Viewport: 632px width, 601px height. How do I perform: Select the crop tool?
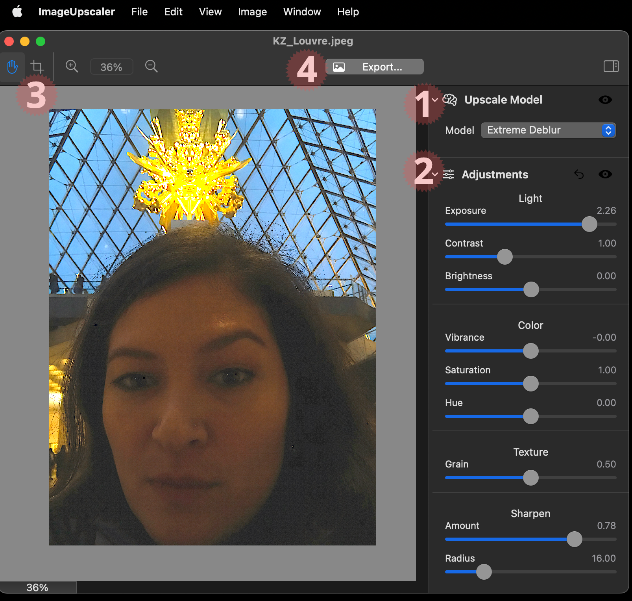pos(37,67)
